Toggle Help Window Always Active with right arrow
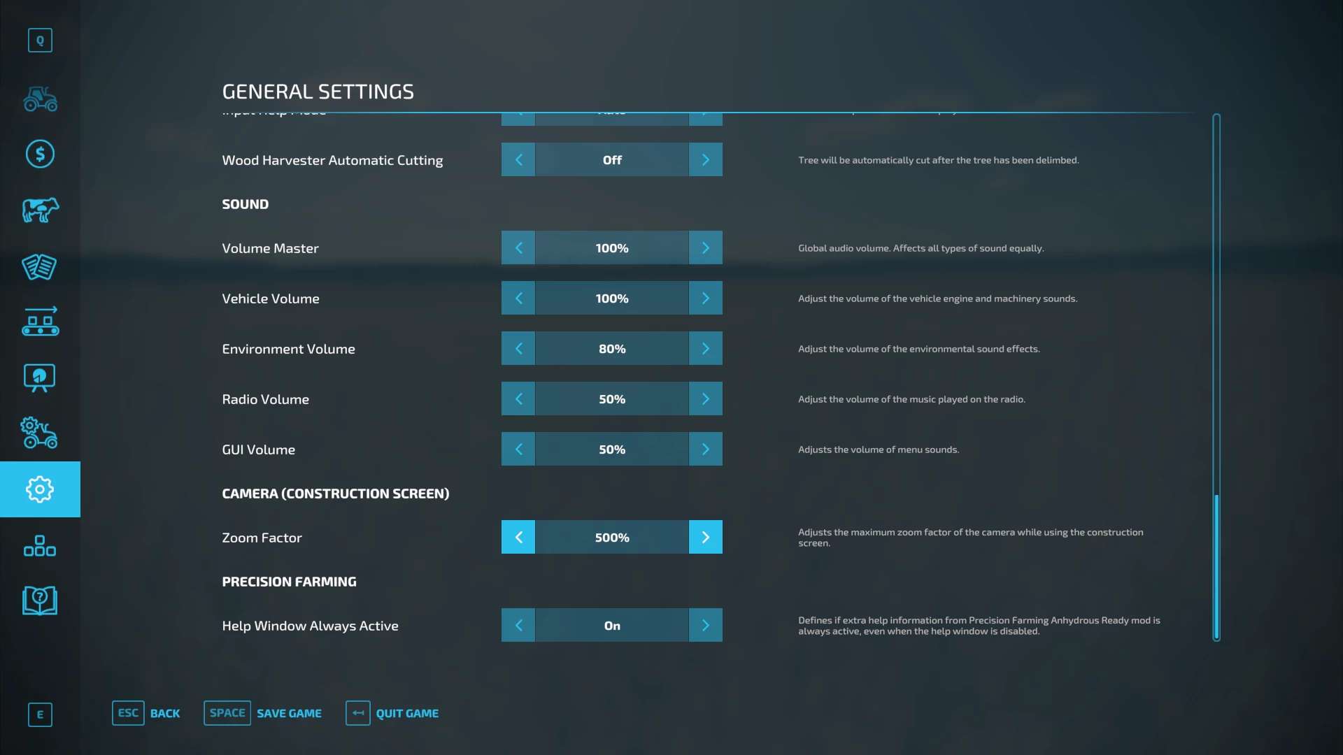Viewport: 1343px width, 755px height. tap(705, 626)
